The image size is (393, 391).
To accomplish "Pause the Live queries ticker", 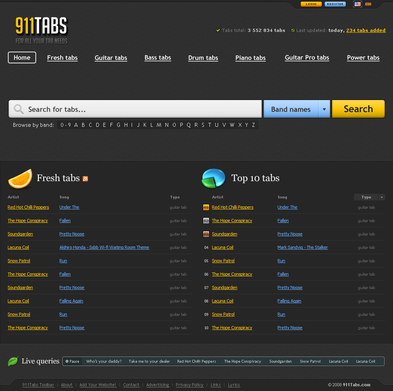I will (72, 361).
